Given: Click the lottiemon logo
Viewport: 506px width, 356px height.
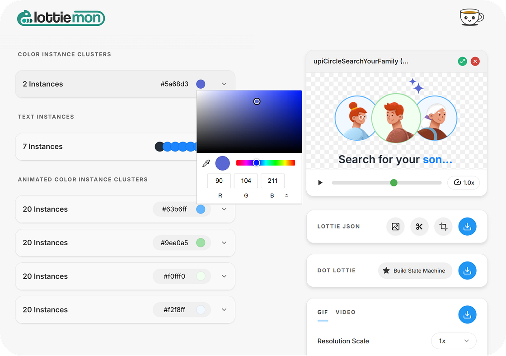Looking at the screenshot, I should [x=61, y=18].
